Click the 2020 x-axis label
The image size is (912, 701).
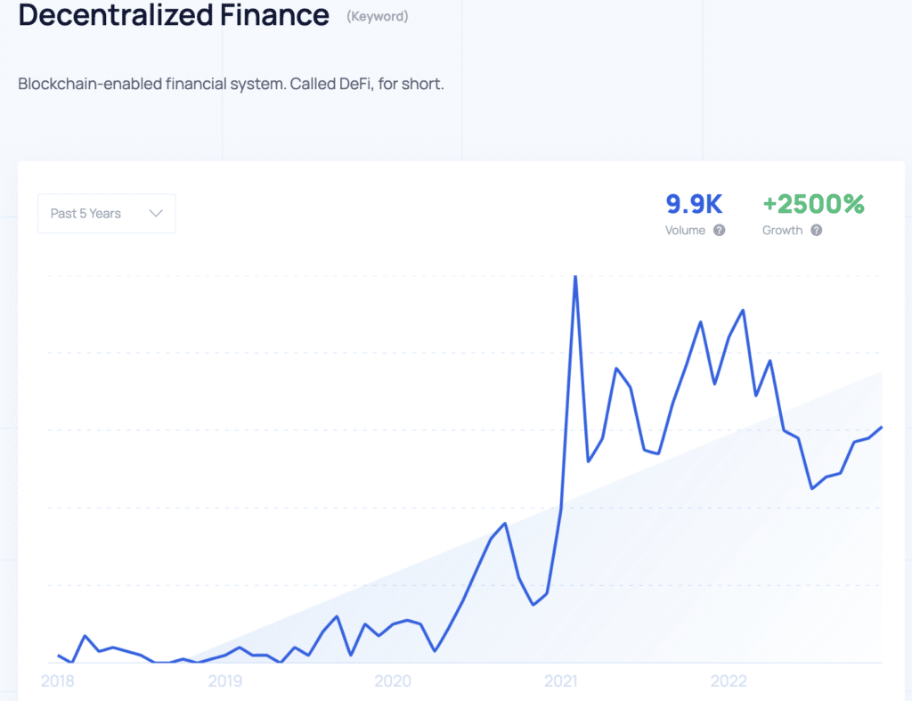click(x=392, y=681)
